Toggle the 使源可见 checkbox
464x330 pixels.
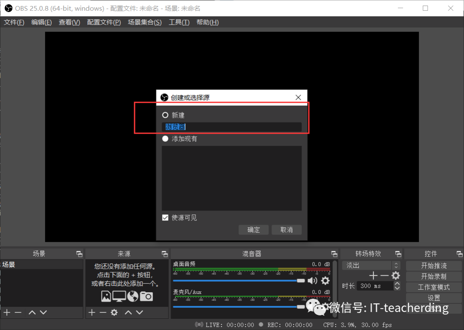pyautogui.click(x=165, y=218)
